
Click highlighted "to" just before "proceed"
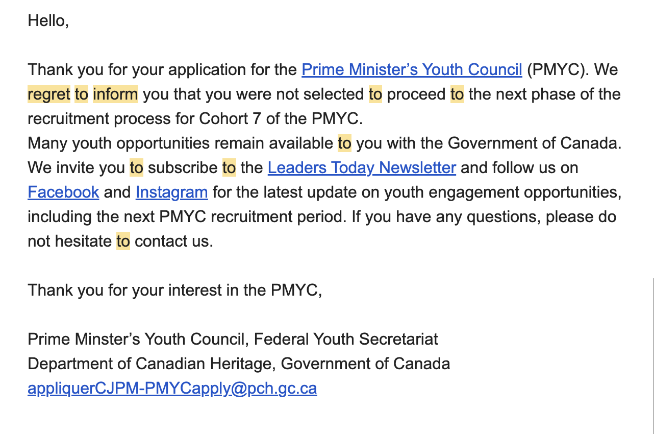[x=375, y=94]
